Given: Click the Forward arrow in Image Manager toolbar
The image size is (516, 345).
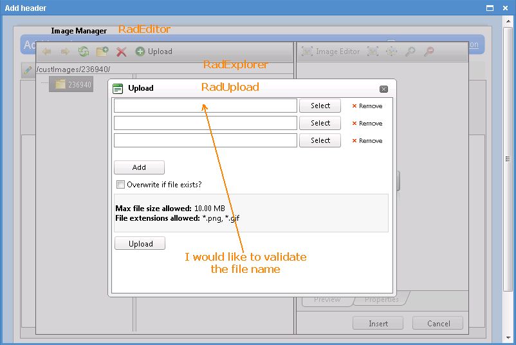Looking at the screenshot, I should [x=65, y=51].
